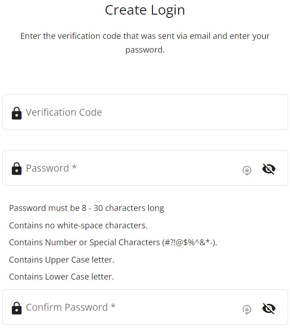Show the Password field characters via eye icon
Viewport: 290px width, 329px height.
tap(269, 169)
